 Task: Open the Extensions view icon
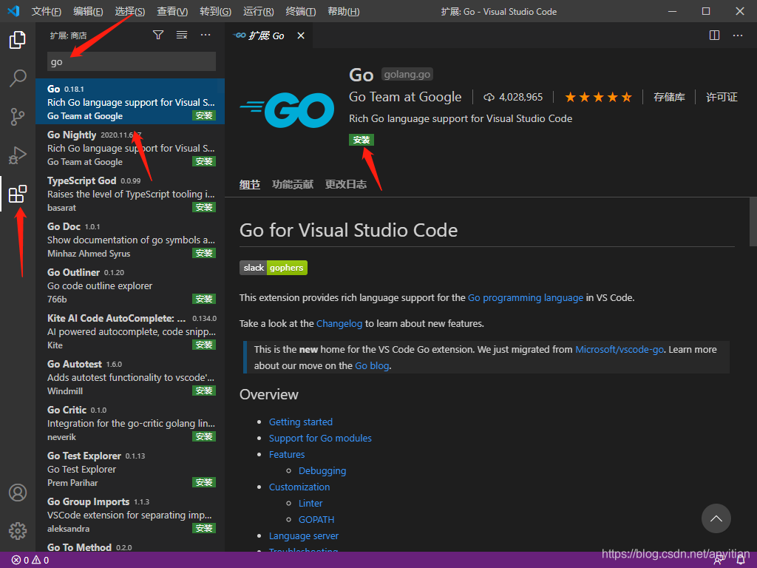18,195
